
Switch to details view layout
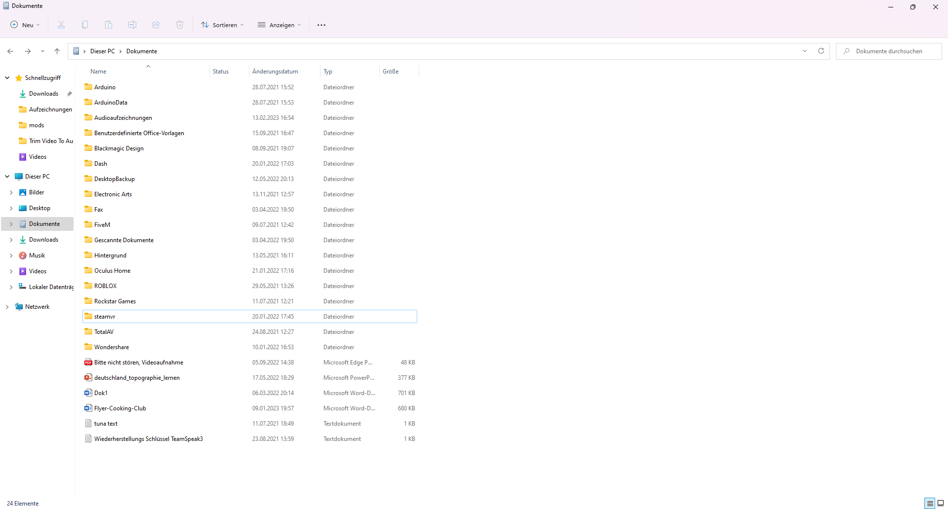tap(930, 503)
